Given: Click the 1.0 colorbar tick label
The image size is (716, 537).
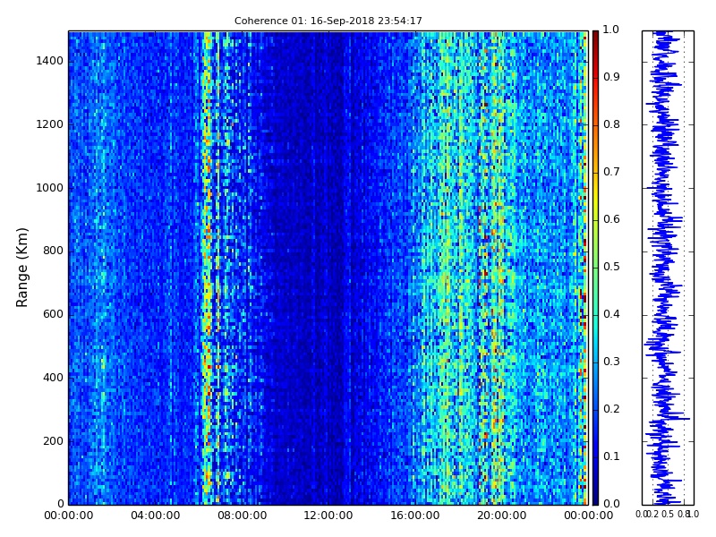Looking at the screenshot, I should [611, 30].
